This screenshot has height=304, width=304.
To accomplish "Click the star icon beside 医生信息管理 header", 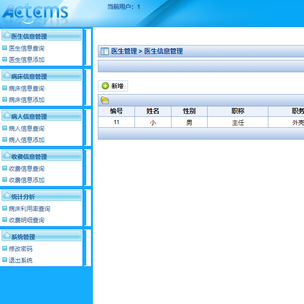I will 7,35.
